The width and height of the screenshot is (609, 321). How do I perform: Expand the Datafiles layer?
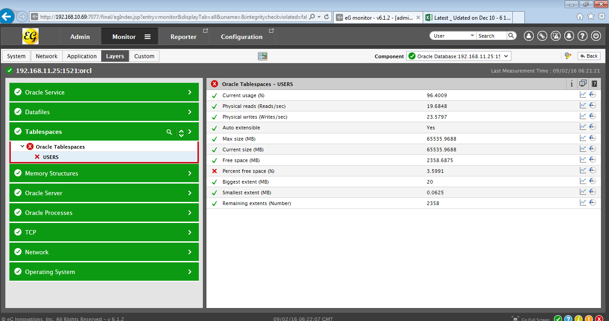(x=104, y=112)
